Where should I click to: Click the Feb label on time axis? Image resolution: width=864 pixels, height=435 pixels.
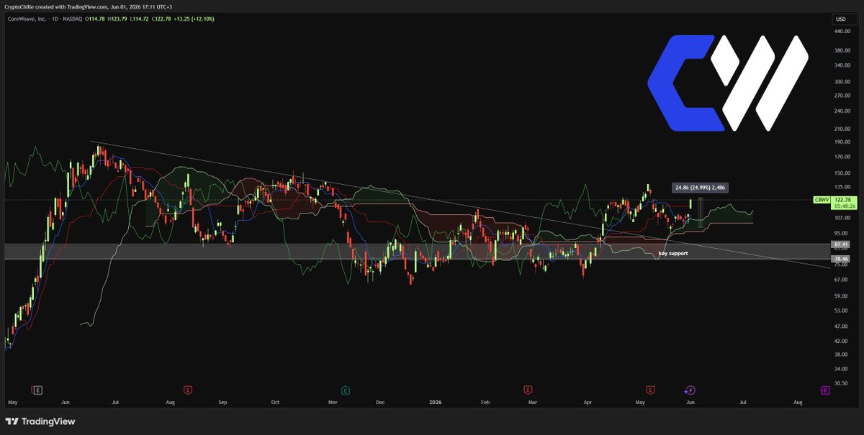485,401
